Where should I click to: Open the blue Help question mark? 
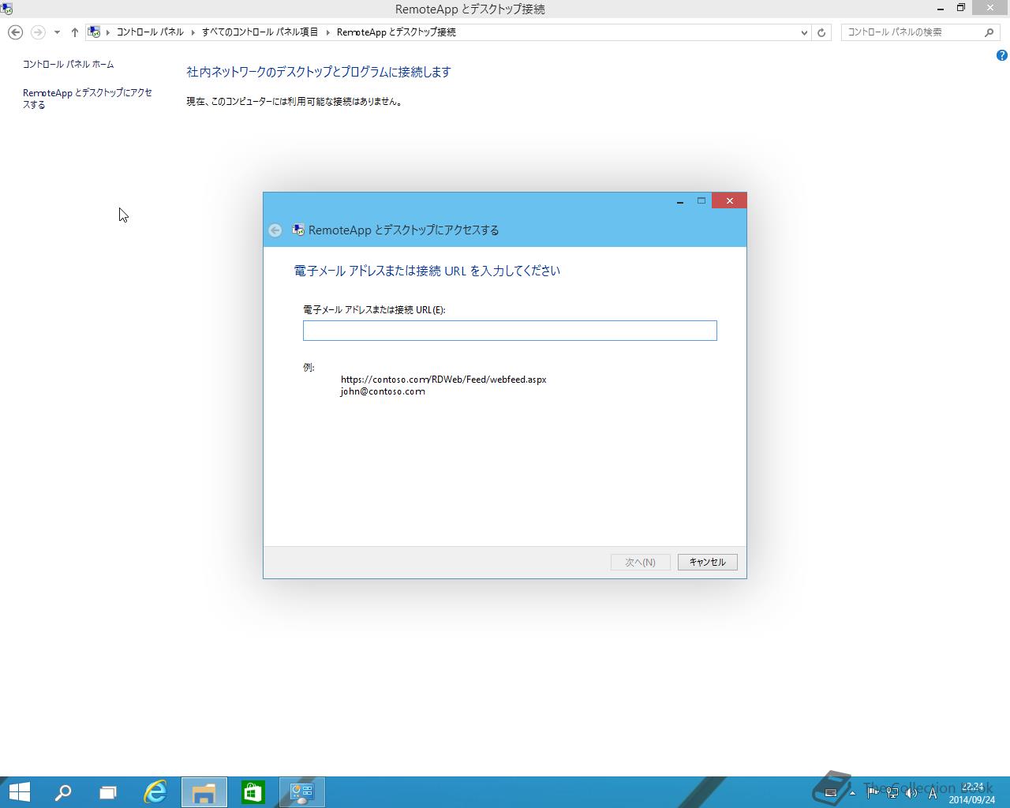click(x=1001, y=55)
